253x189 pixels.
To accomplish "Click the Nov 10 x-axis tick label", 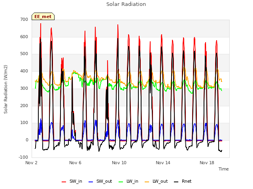I will 119,163.
